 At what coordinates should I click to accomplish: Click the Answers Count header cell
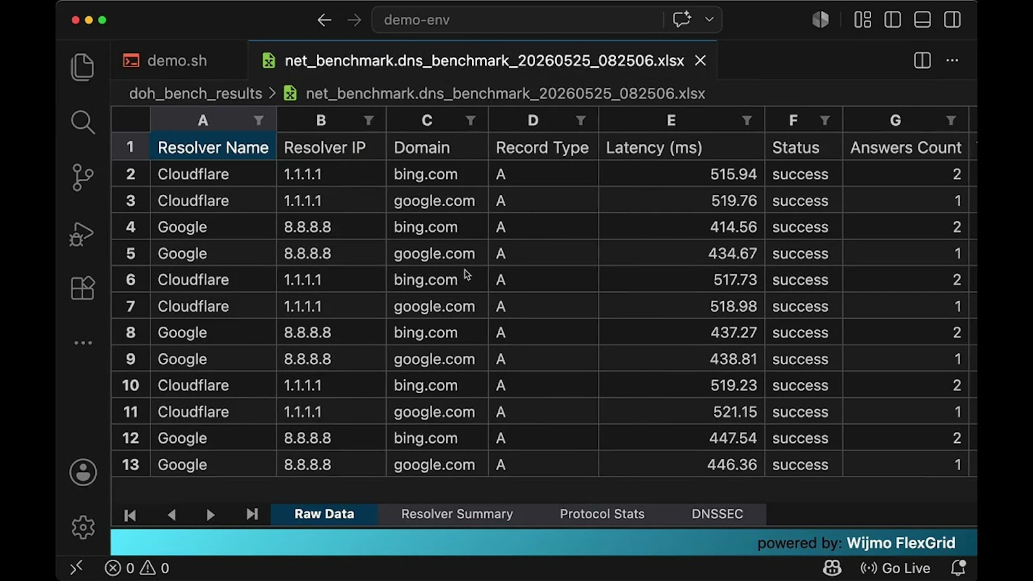pyautogui.click(x=906, y=147)
